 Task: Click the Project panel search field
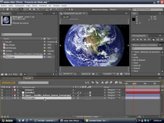point(17,34)
